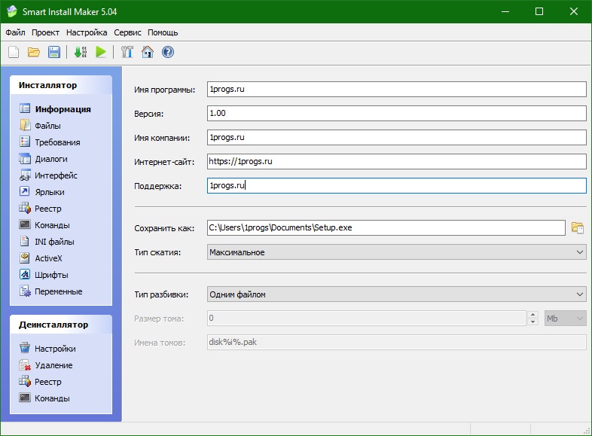The image size is (592, 436).
Task: Click the Поддержка input field
Action: (x=396, y=186)
